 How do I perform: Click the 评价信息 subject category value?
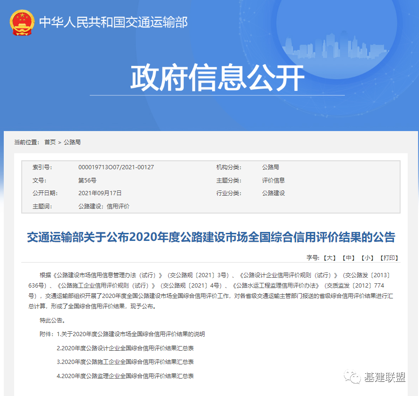[x=274, y=181]
